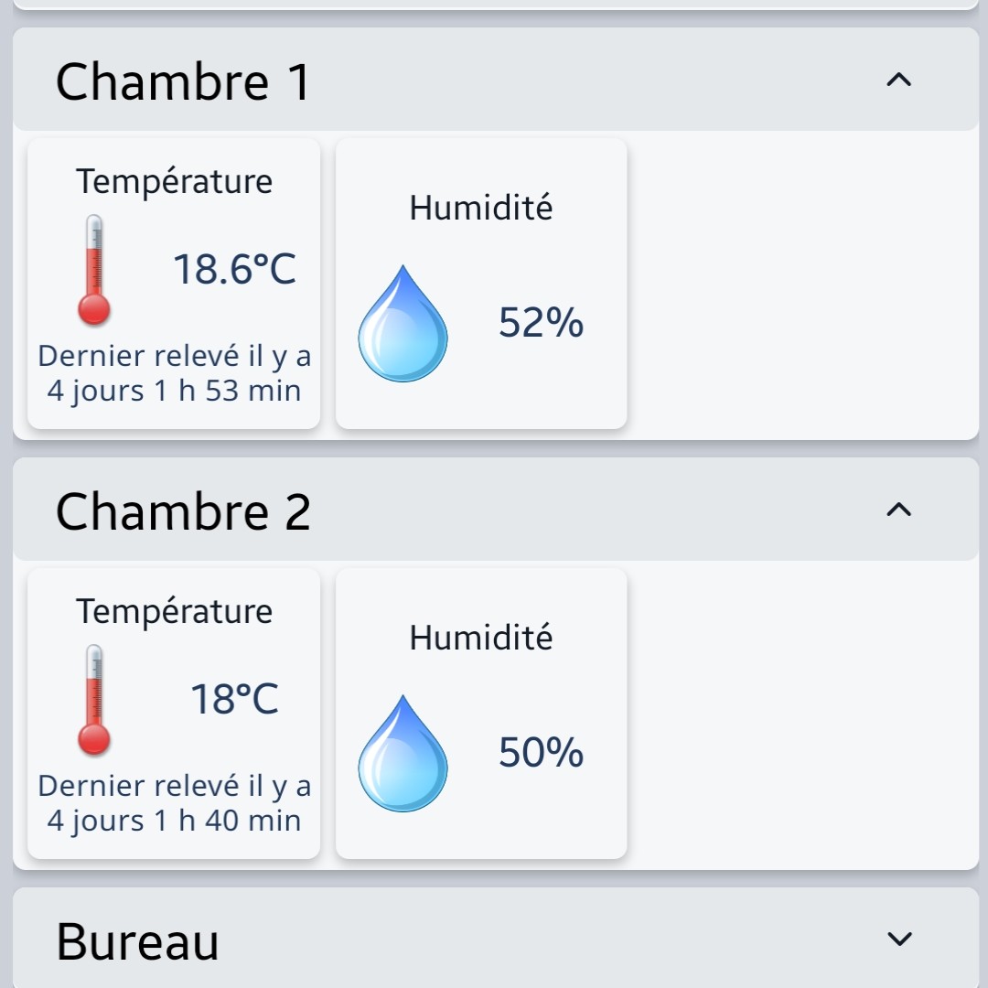The image size is (988, 988).
Task: Click the Chambre 1 water drop icon
Action: pyautogui.click(x=403, y=324)
